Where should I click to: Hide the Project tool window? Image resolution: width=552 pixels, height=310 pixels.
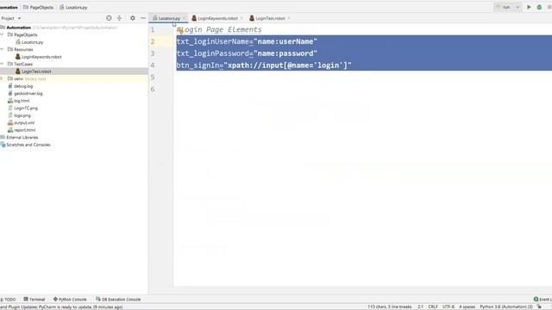pyautogui.click(x=143, y=18)
